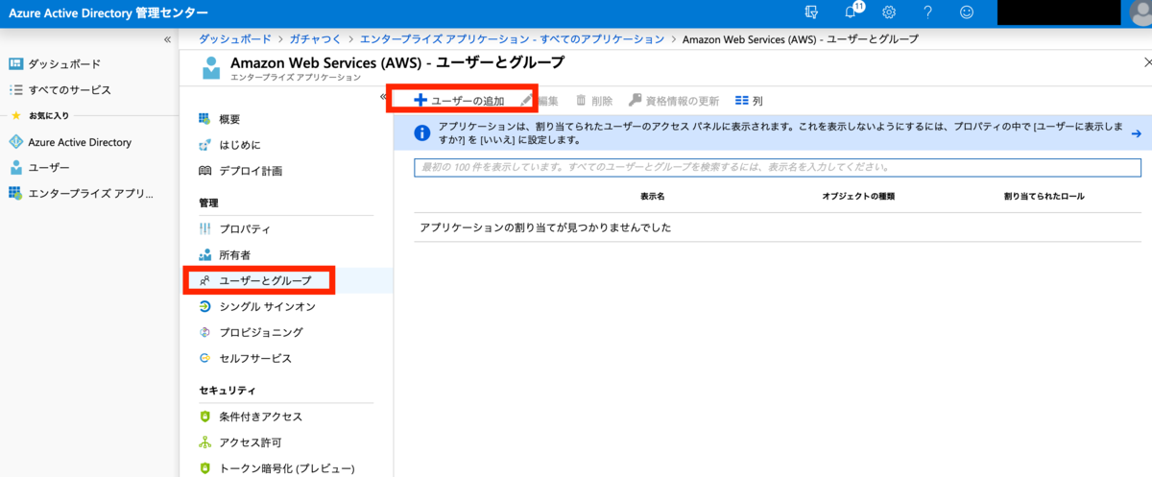The width and height of the screenshot is (1152, 477).
Task: Click the 概要 grid icon
Action: pyautogui.click(x=204, y=119)
